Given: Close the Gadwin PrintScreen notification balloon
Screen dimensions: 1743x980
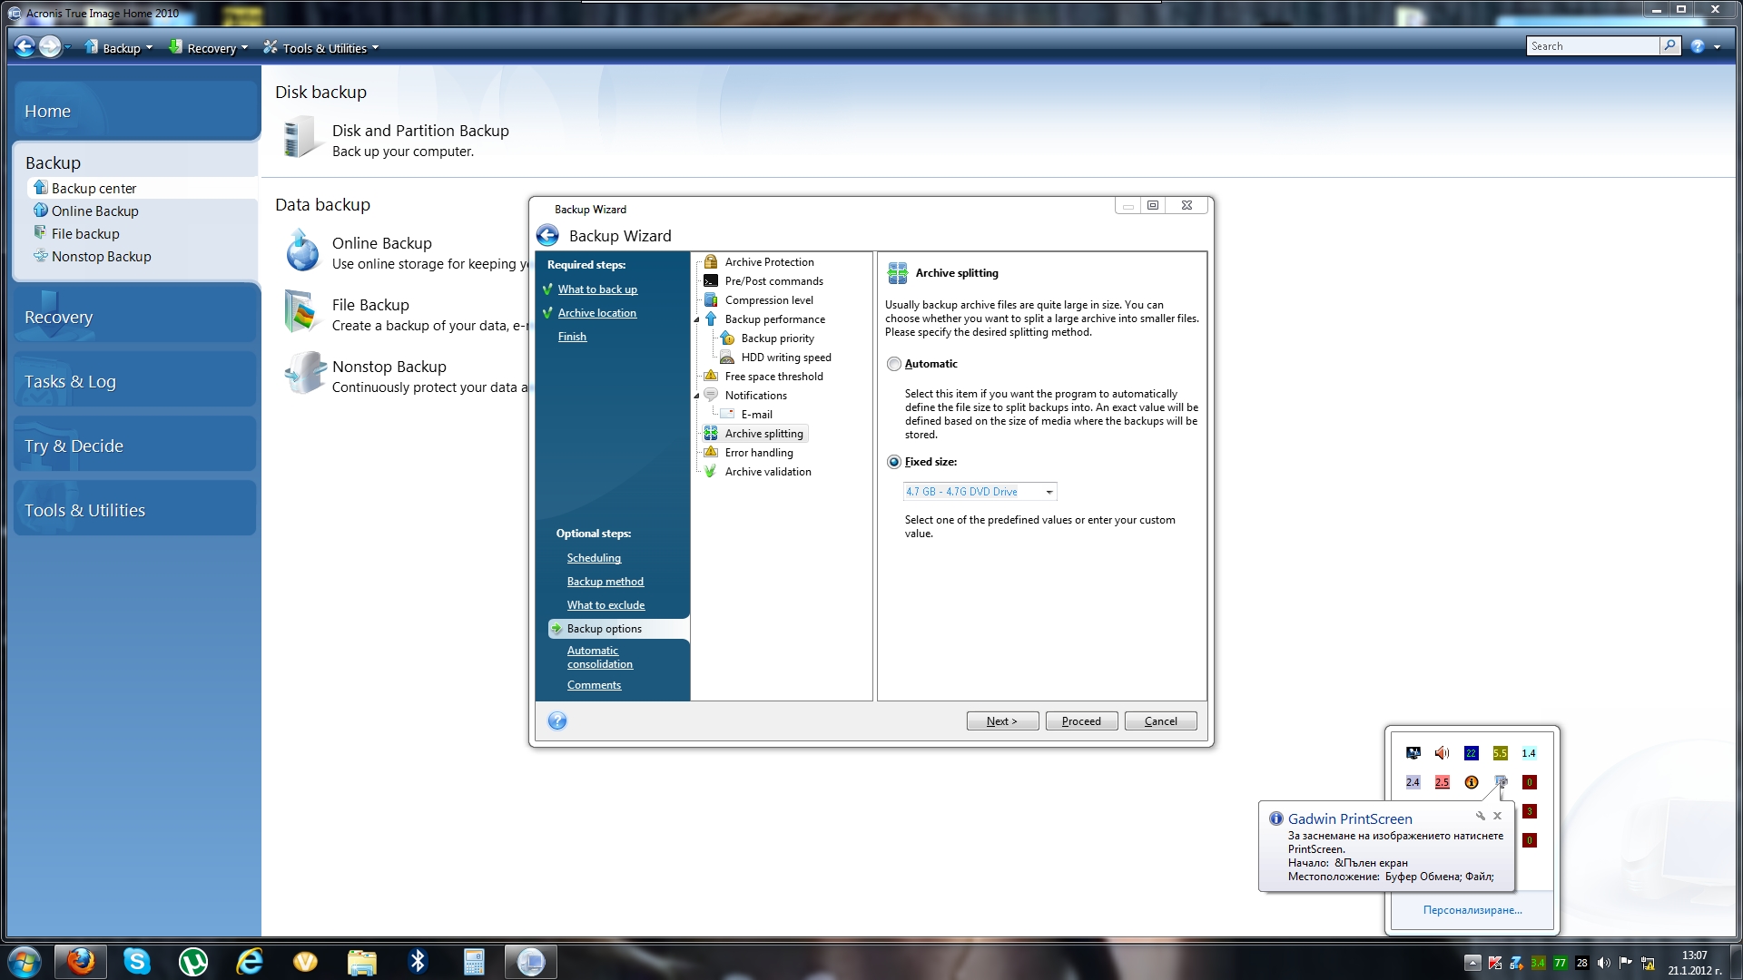Looking at the screenshot, I should (x=1498, y=816).
